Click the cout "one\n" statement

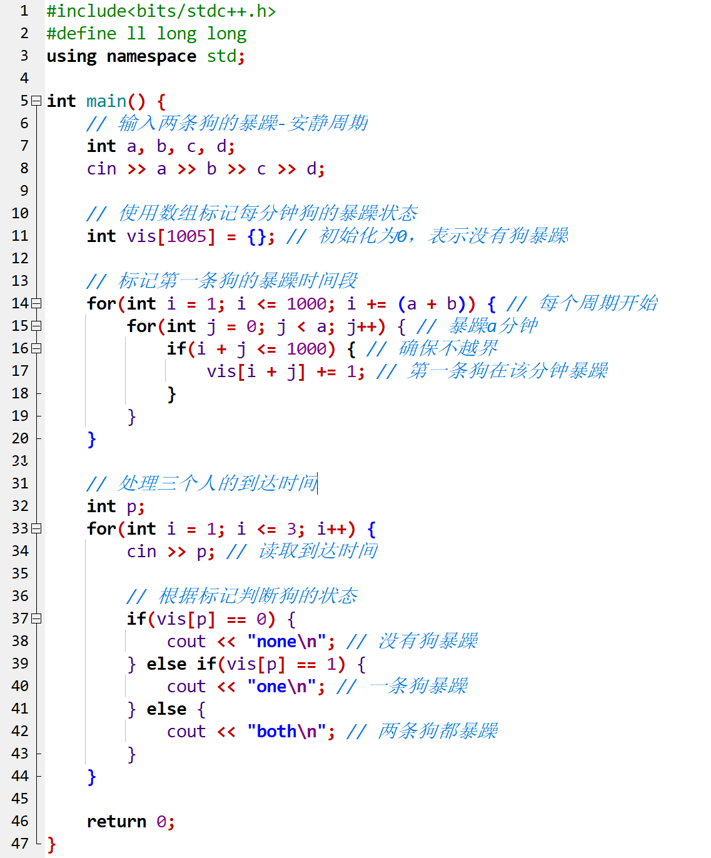click(x=246, y=687)
